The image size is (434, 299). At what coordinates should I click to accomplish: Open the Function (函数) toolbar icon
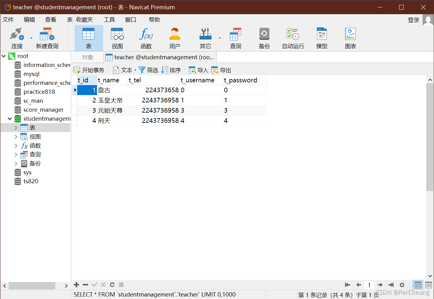(146, 38)
